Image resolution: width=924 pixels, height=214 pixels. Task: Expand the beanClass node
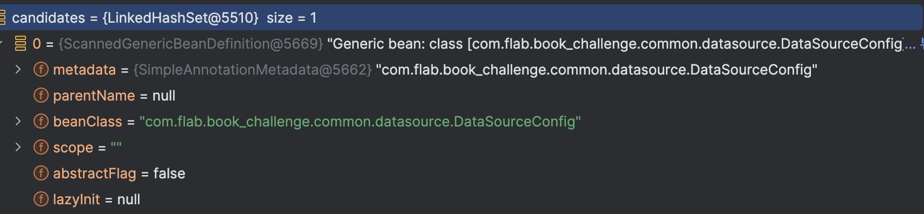point(18,122)
